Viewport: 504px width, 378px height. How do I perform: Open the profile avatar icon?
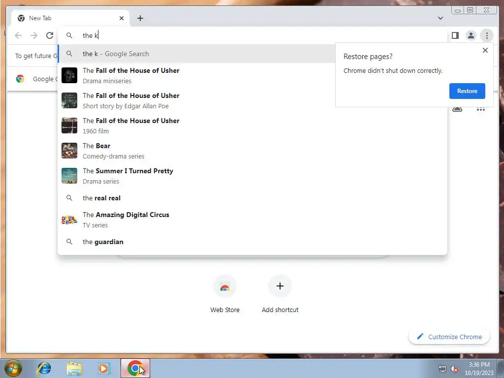coord(471,35)
